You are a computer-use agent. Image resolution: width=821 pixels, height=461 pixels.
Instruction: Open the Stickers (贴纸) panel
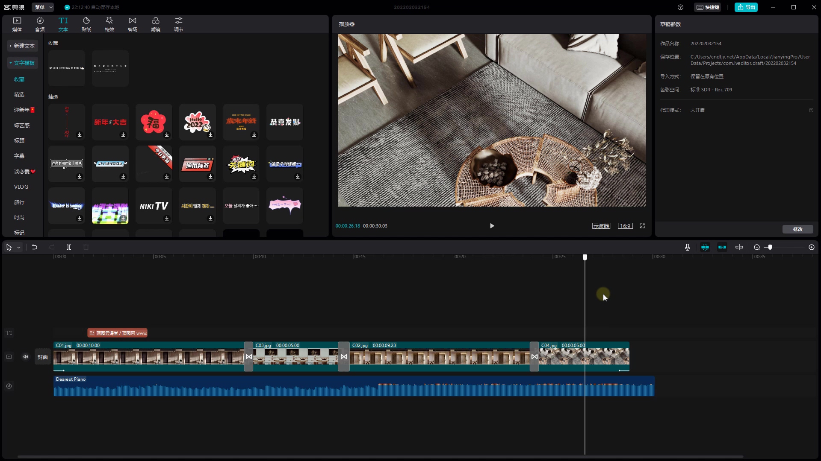(x=86, y=24)
